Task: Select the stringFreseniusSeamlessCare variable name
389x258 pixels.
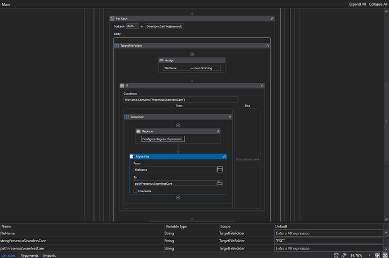Action: click(23, 241)
